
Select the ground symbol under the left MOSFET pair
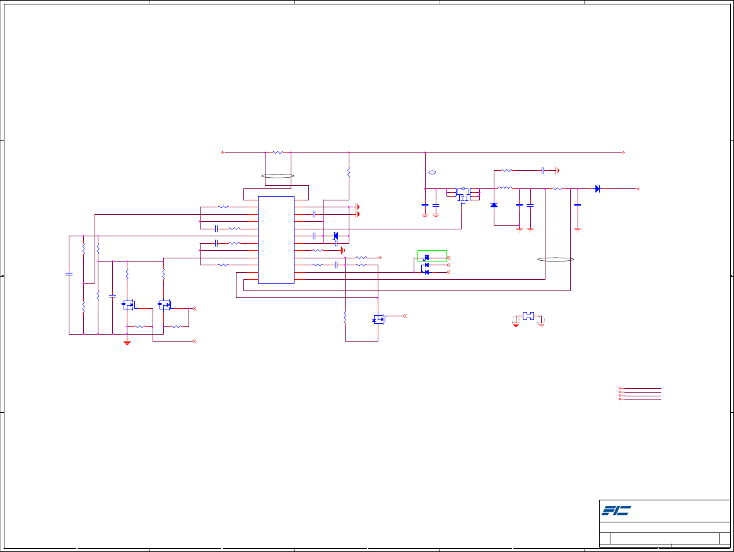click(127, 342)
